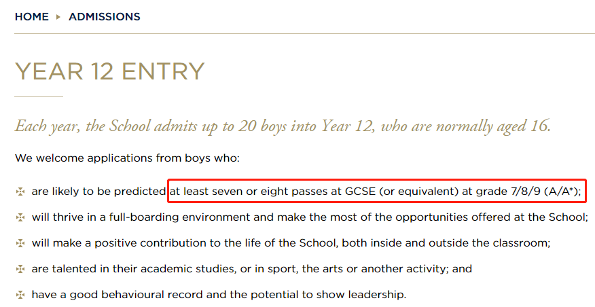595x307 pixels.
Task: Click the 'will thrive in a full-boarding environment' line
Action: point(310,217)
